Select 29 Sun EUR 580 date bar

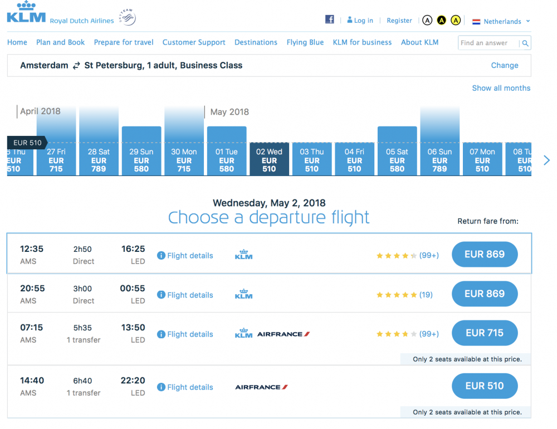click(x=141, y=150)
